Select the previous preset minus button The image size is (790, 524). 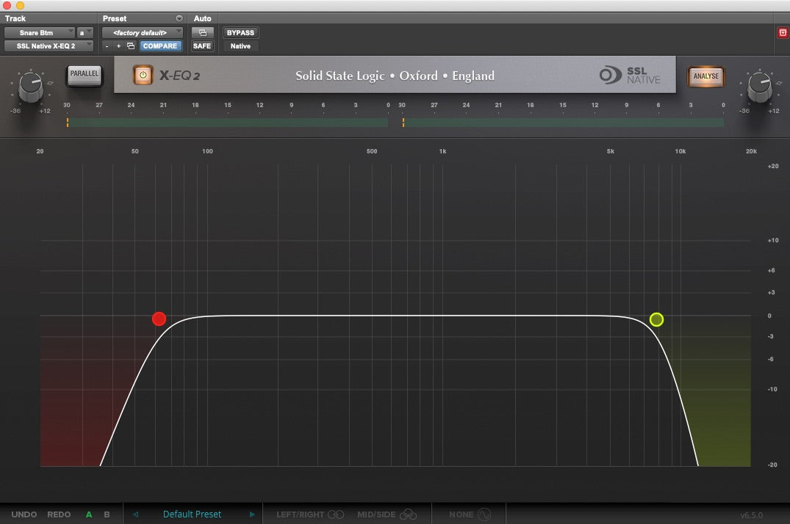[107, 46]
